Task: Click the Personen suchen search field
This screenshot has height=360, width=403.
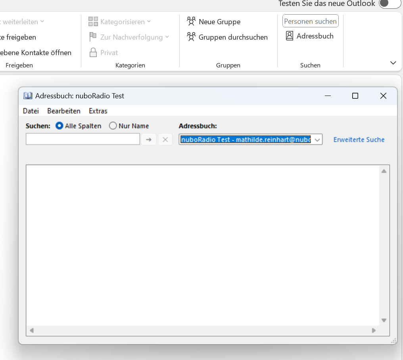Action: [x=310, y=21]
